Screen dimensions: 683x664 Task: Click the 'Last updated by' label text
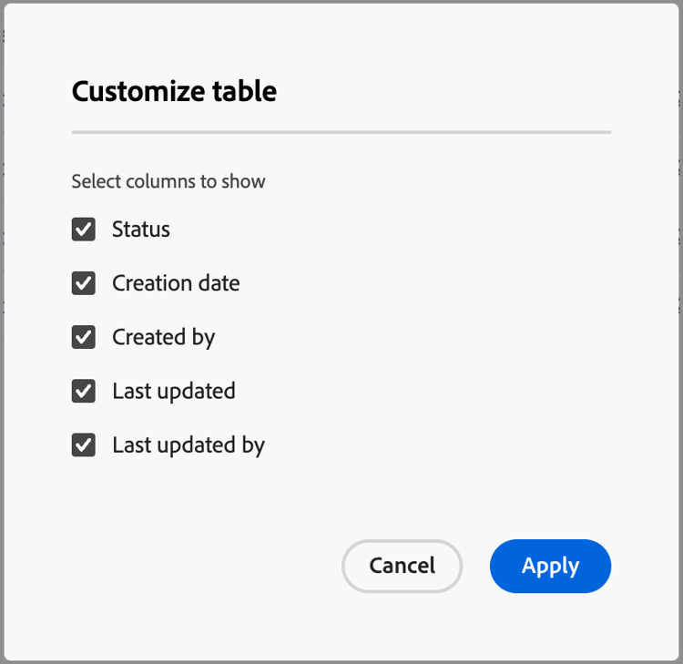point(189,445)
